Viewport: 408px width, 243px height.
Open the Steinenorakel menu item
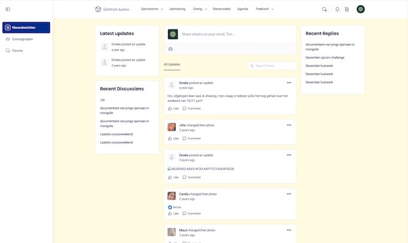click(x=222, y=9)
